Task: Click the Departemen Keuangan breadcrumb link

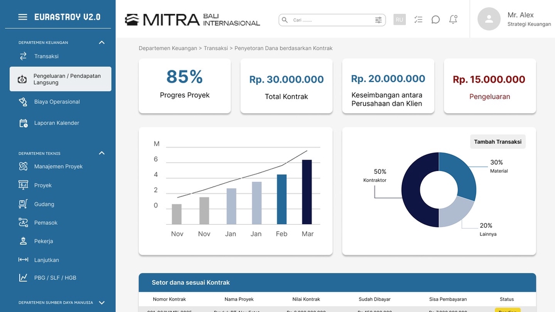Action: [166, 49]
